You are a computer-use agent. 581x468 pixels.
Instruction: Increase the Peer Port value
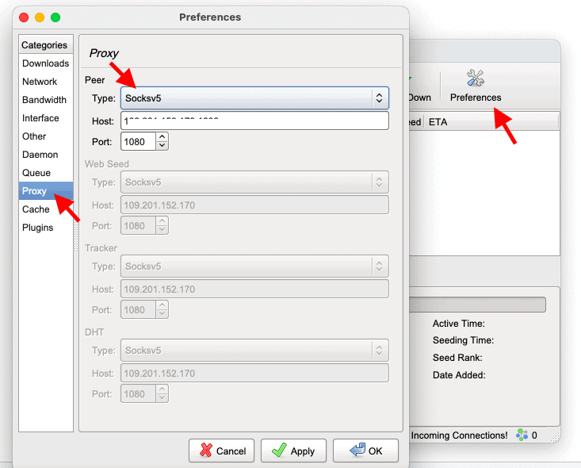click(x=162, y=137)
